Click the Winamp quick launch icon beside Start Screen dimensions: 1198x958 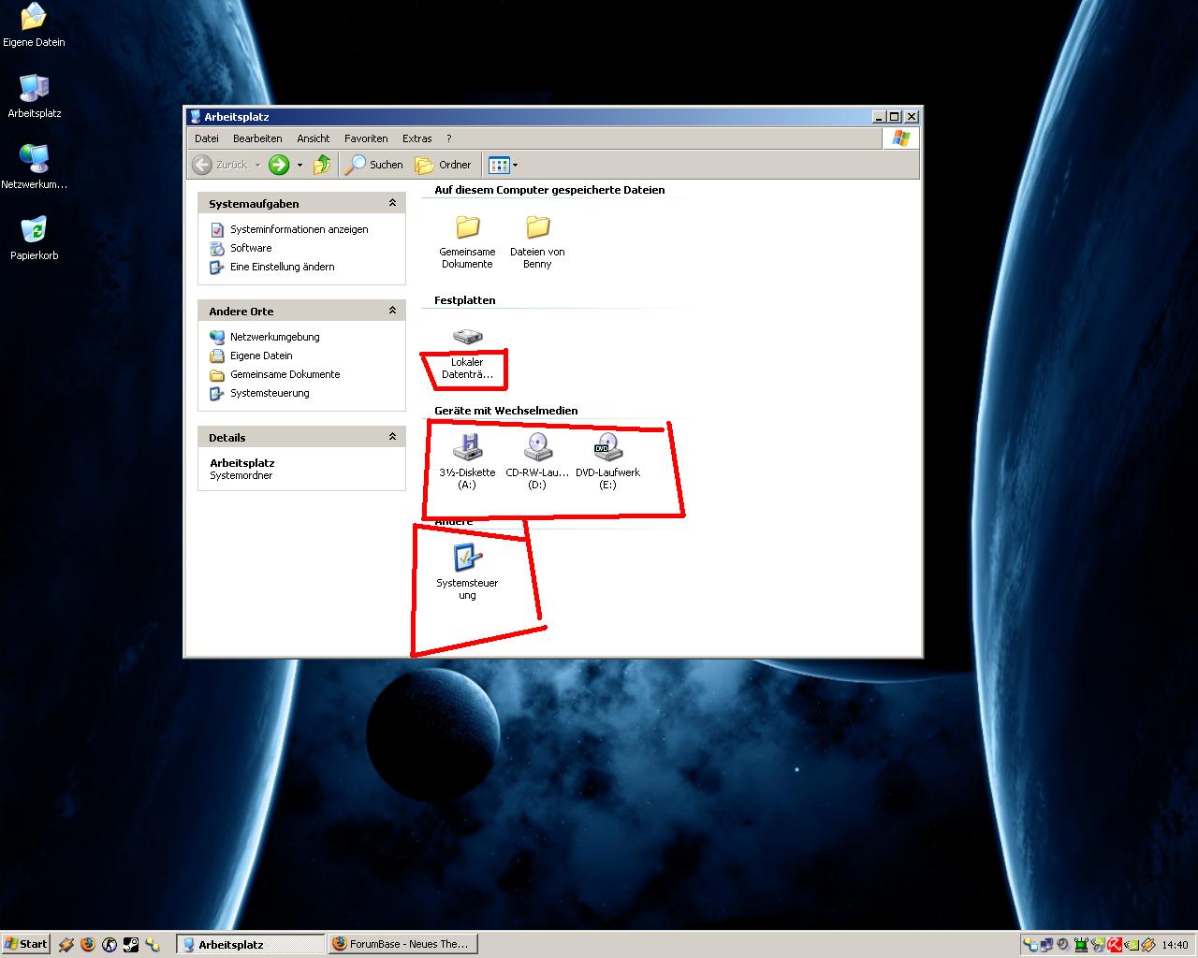(66, 944)
